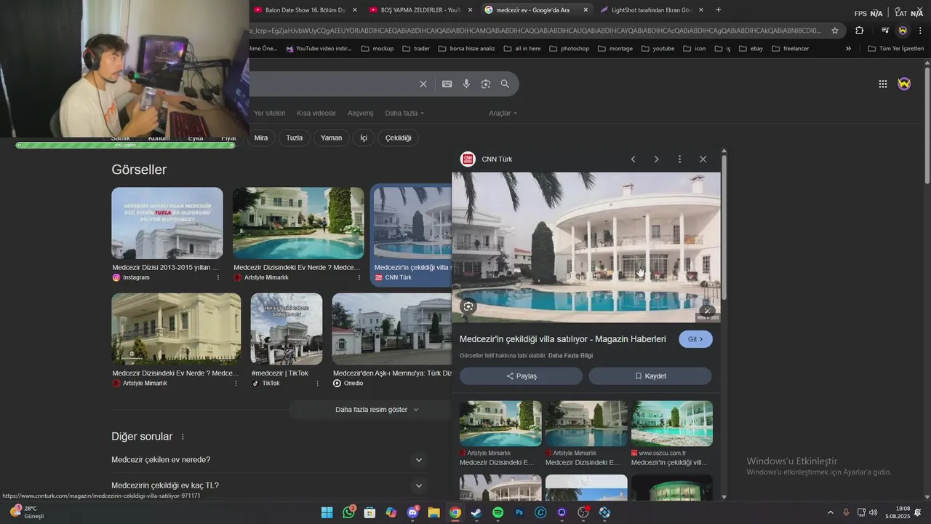The image size is (931, 524).
Task: Open Chrome media control icon
Action: click(x=885, y=31)
